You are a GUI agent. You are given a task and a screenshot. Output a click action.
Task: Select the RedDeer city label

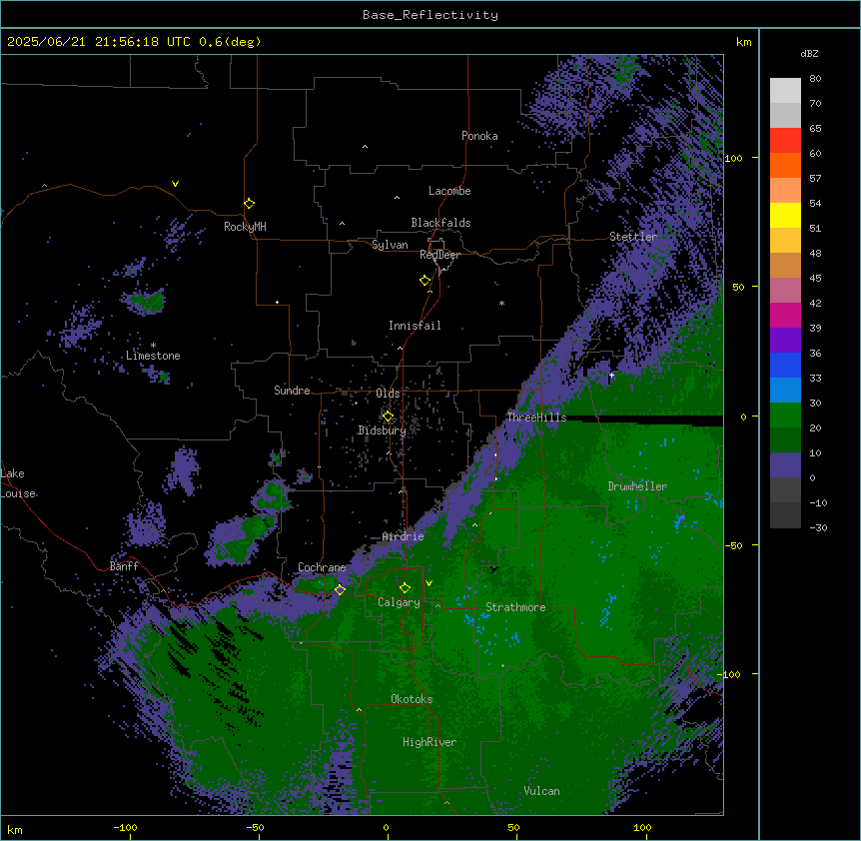pyautogui.click(x=439, y=255)
